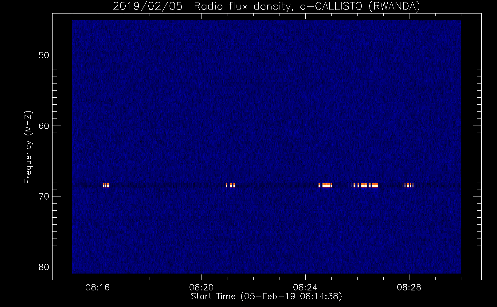This screenshot has width=497, height=307.
Task: Click the Start Time label below the plot
Action: pyautogui.click(x=266, y=296)
